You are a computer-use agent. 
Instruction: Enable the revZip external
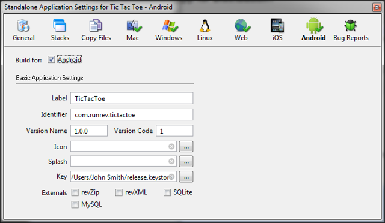[75, 192]
